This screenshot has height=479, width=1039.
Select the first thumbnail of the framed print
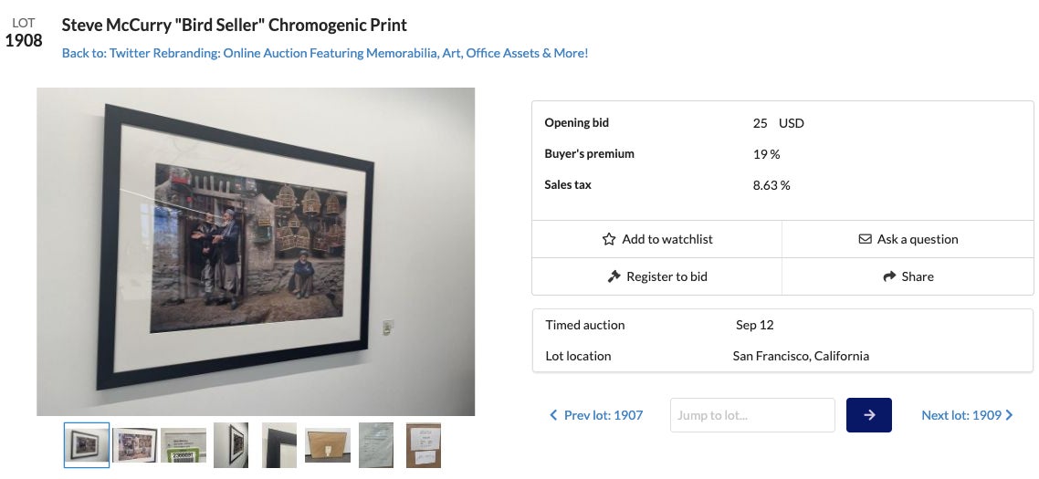[x=87, y=445]
